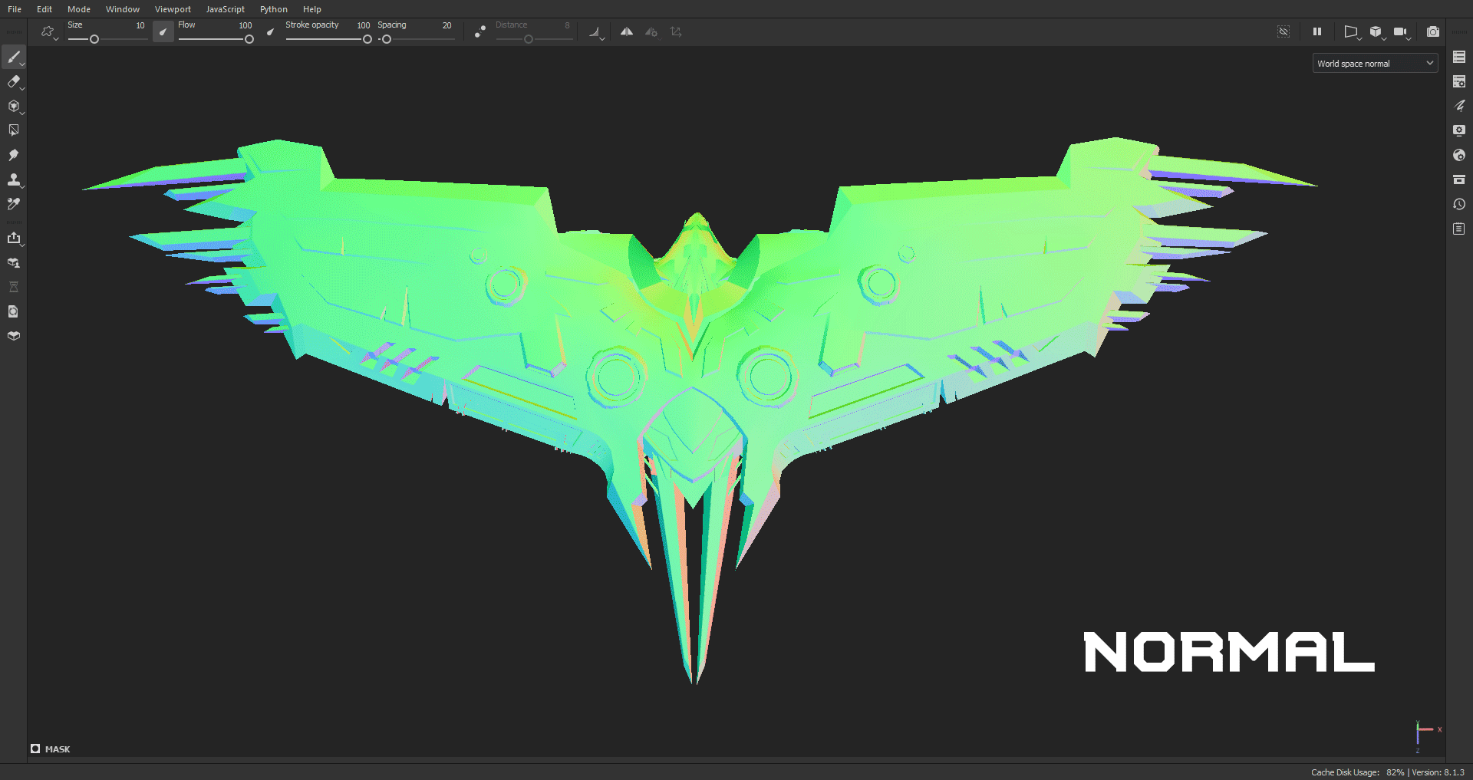1473x780 pixels.
Task: Click the Spacing value field showing 20
Action: [x=447, y=25]
